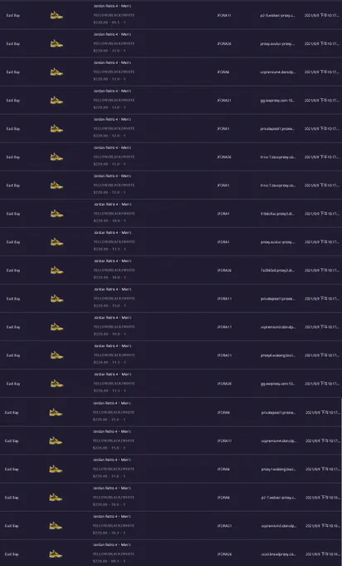Click gg.aweproxy proxy in JFORA21 row

pyautogui.click(x=277, y=101)
